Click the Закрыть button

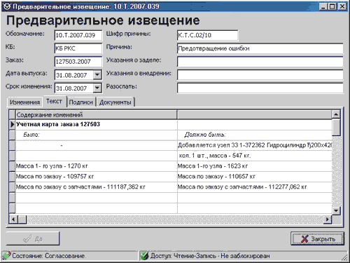[x=317, y=238]
